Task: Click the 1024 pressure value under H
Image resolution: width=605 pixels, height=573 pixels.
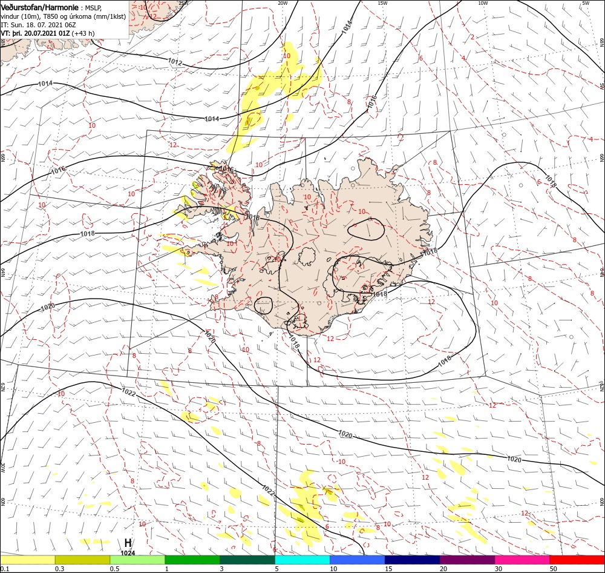Action: [x=128, y=553]
